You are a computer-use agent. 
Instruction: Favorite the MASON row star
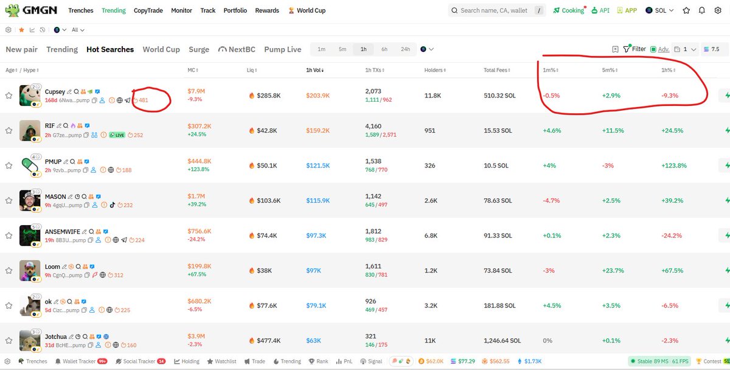9,200
